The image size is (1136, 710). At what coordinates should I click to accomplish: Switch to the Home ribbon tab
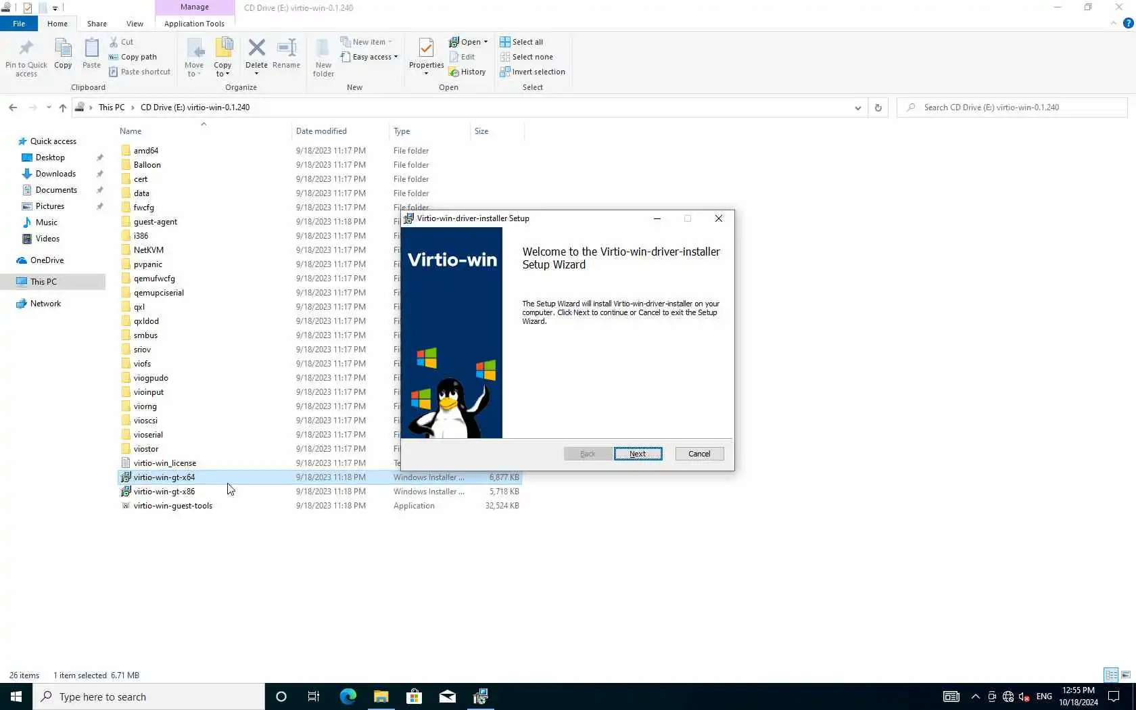click(x=57, y=24)
